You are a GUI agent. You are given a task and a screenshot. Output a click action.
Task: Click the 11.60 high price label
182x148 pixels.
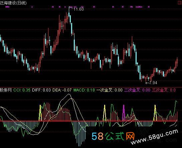[x=78, y=9]
